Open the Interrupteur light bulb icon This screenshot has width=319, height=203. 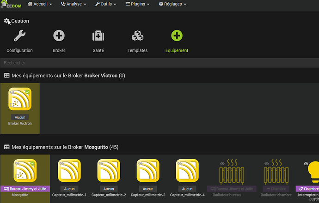tap(313, 172)
